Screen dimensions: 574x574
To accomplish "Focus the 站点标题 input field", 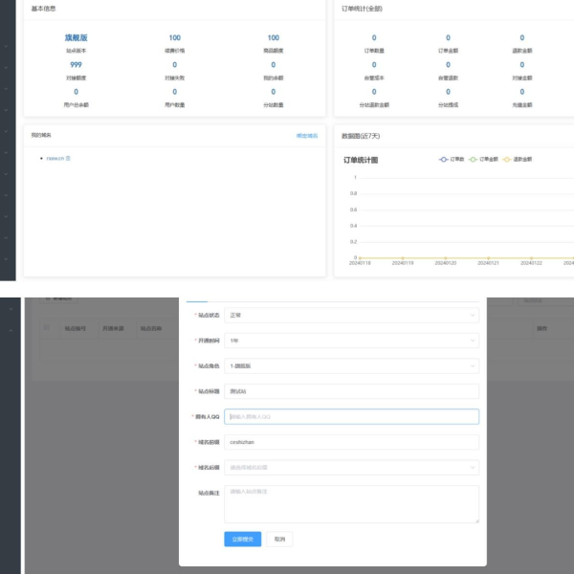I will [350, 391].
